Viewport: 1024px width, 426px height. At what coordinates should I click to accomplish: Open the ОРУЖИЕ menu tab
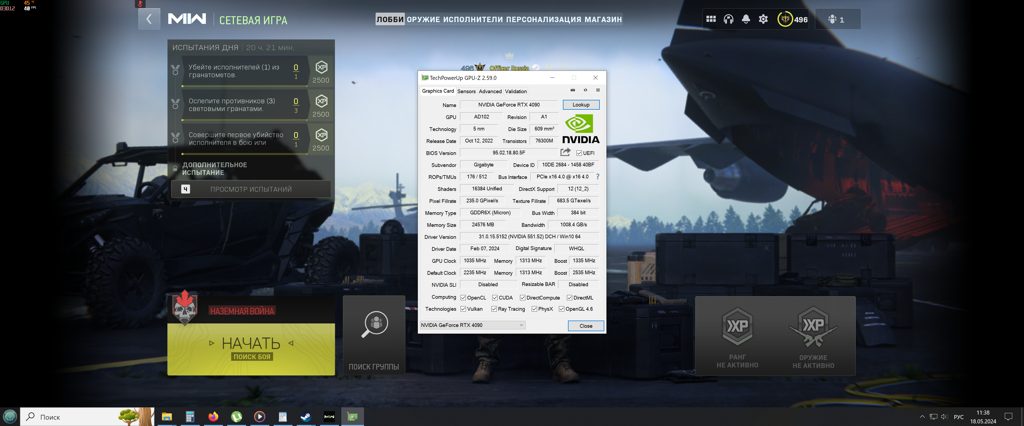423,19
